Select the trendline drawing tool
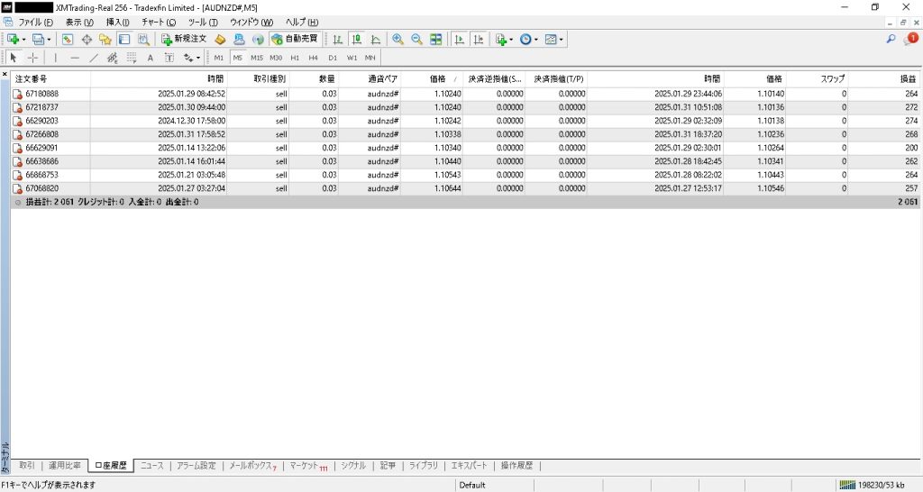 coord(94,58)
